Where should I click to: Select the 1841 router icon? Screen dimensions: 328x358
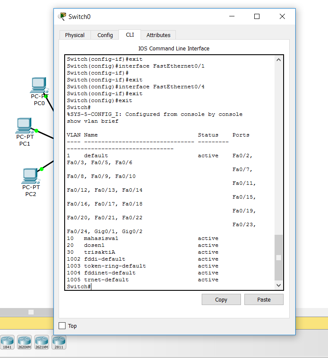(7, 342)
